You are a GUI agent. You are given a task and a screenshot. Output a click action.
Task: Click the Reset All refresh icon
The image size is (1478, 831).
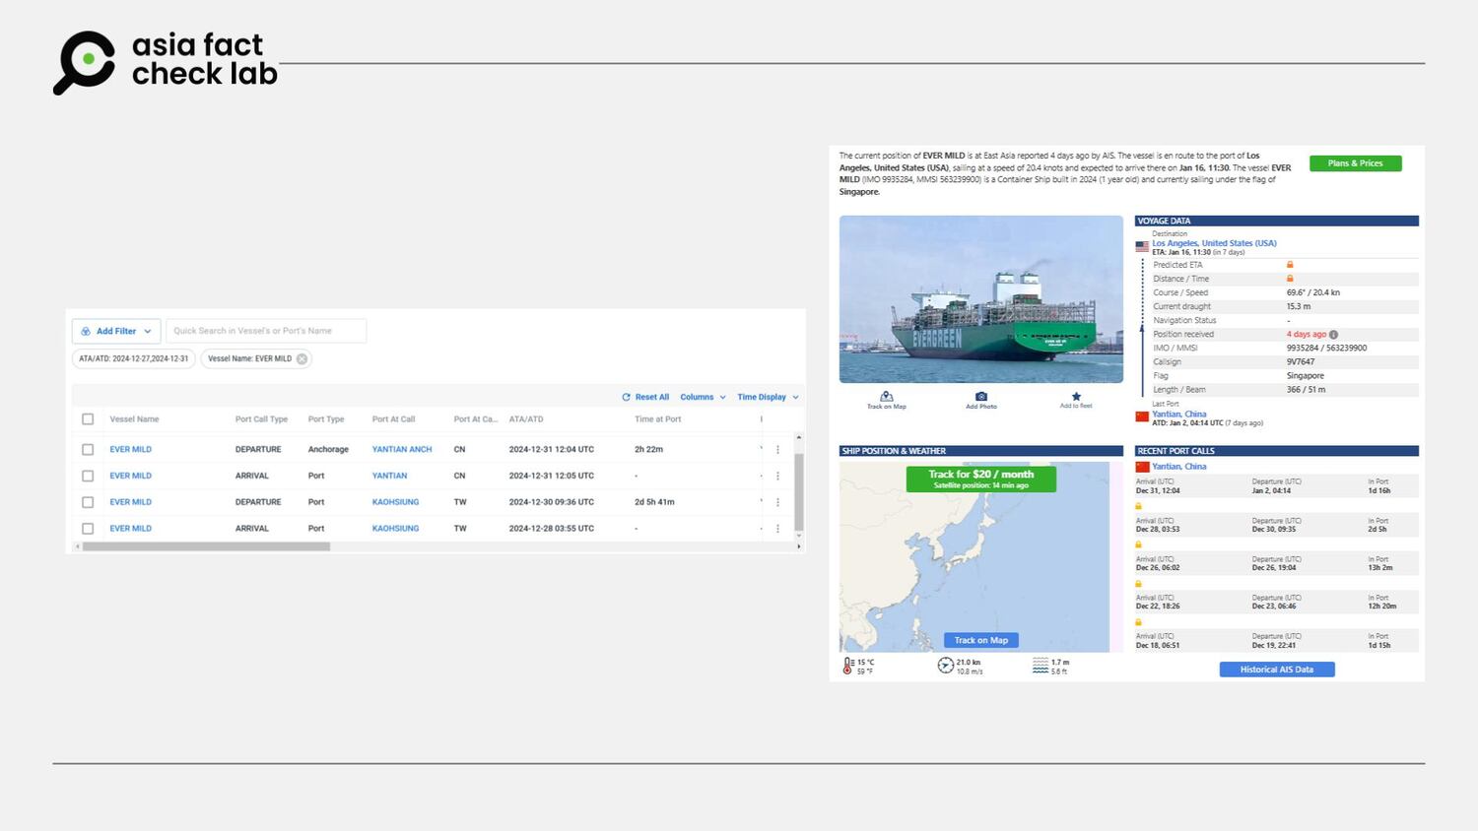[x=626, y=397]
